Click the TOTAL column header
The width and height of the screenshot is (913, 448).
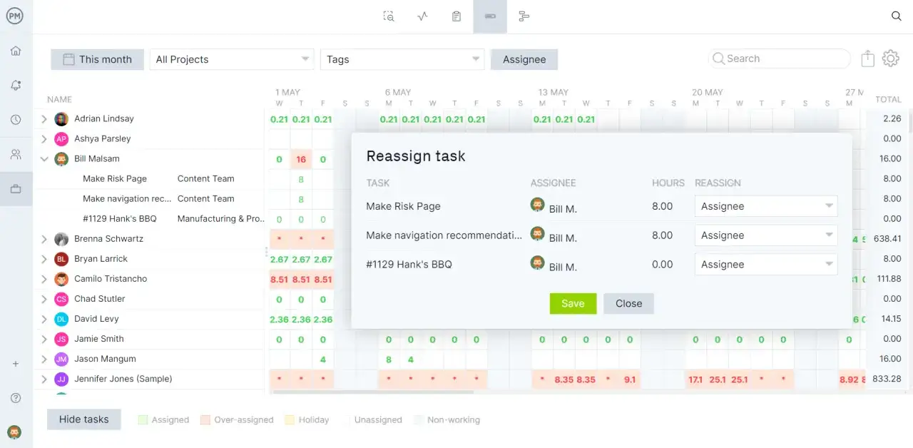(x=888, y=99)
